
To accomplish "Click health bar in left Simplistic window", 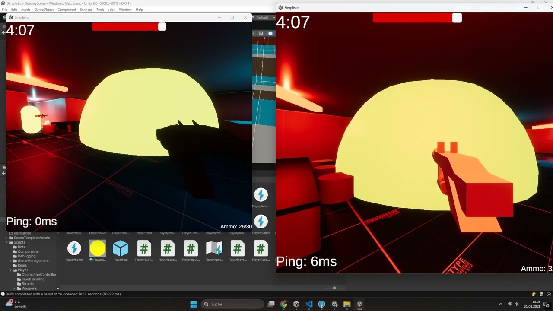I will pos(129,27).
